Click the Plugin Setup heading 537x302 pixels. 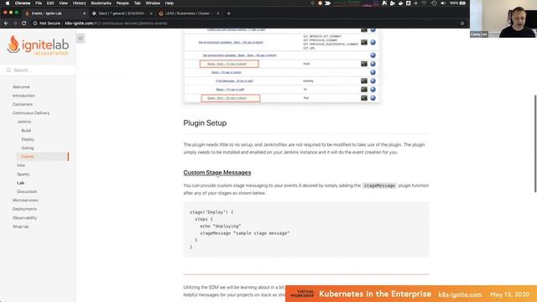tap(205, 123)
